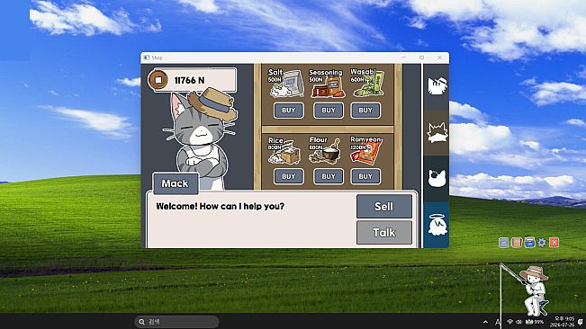Screen dimensions: 586x329
Task: Open the blue bucket widget icon
Action: [x=529, y=243]
